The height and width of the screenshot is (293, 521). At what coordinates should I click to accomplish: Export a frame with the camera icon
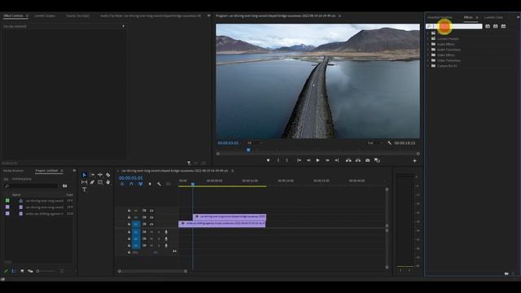tap(367, 160)
